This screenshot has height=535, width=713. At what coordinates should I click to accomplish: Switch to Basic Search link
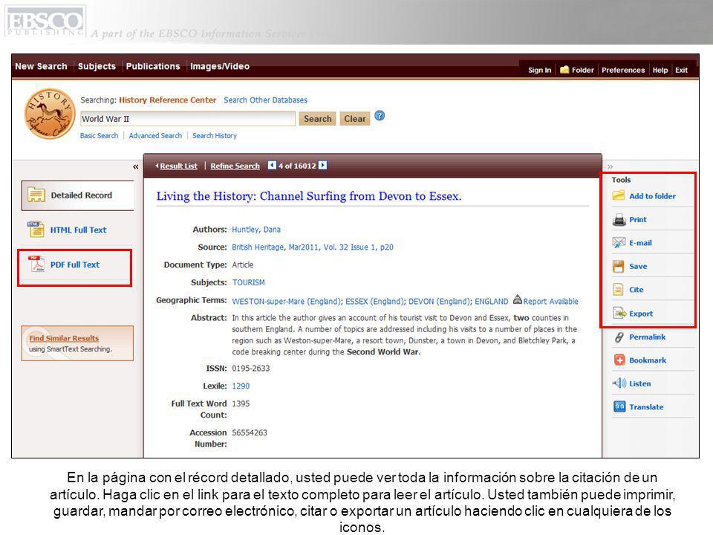tap(99, 135)
